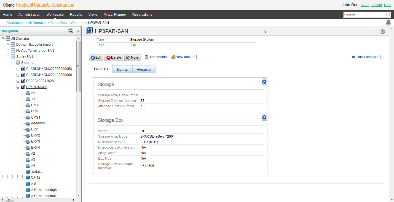Open the Reports menu
The image size is (394, 202).
pyautogui.click(x=76, y=15)
